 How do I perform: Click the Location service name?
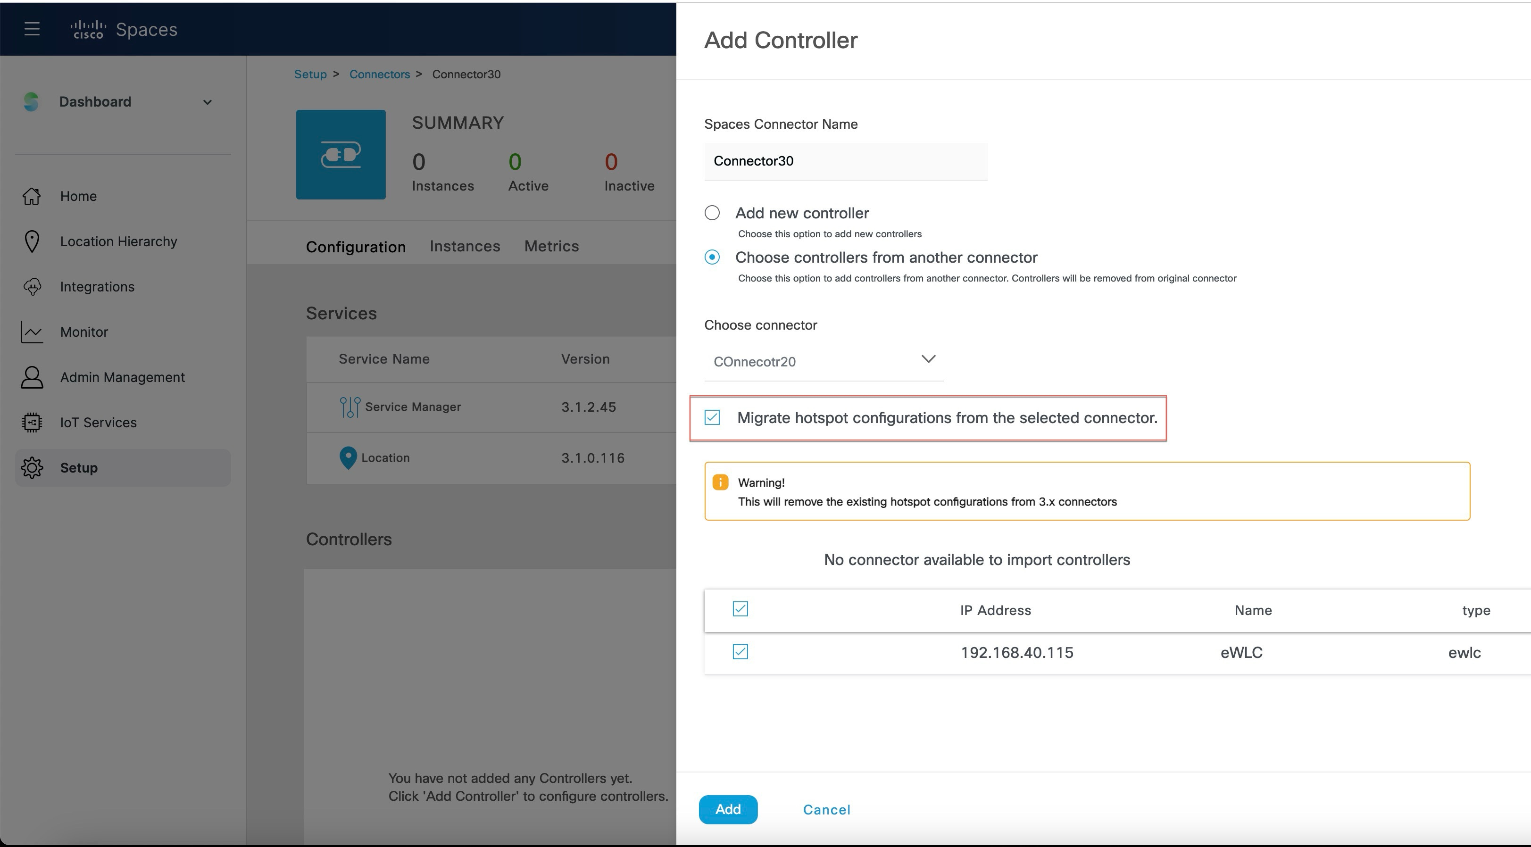(x=385, y=457)
